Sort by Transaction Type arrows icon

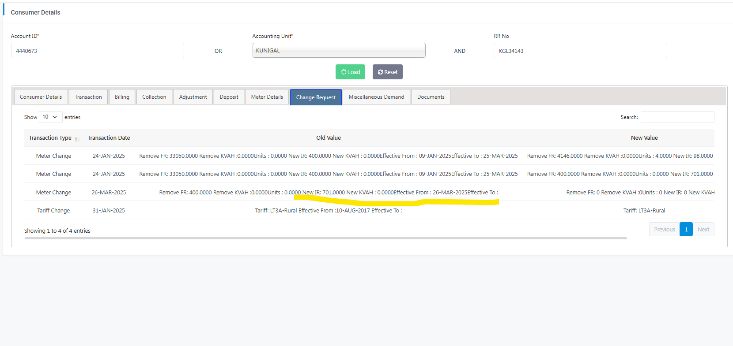(77, 139)
